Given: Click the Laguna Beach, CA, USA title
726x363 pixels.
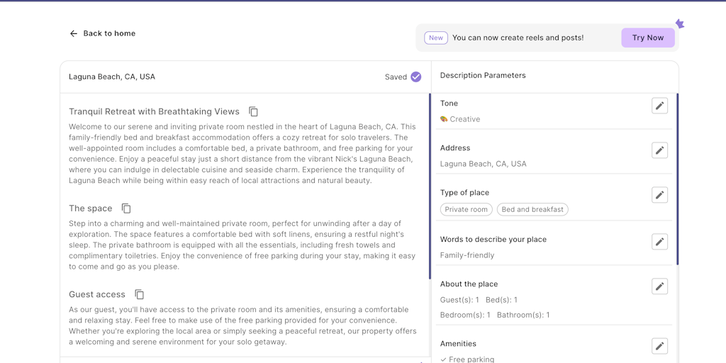Looking at the screenshot, I should [112, 77].
